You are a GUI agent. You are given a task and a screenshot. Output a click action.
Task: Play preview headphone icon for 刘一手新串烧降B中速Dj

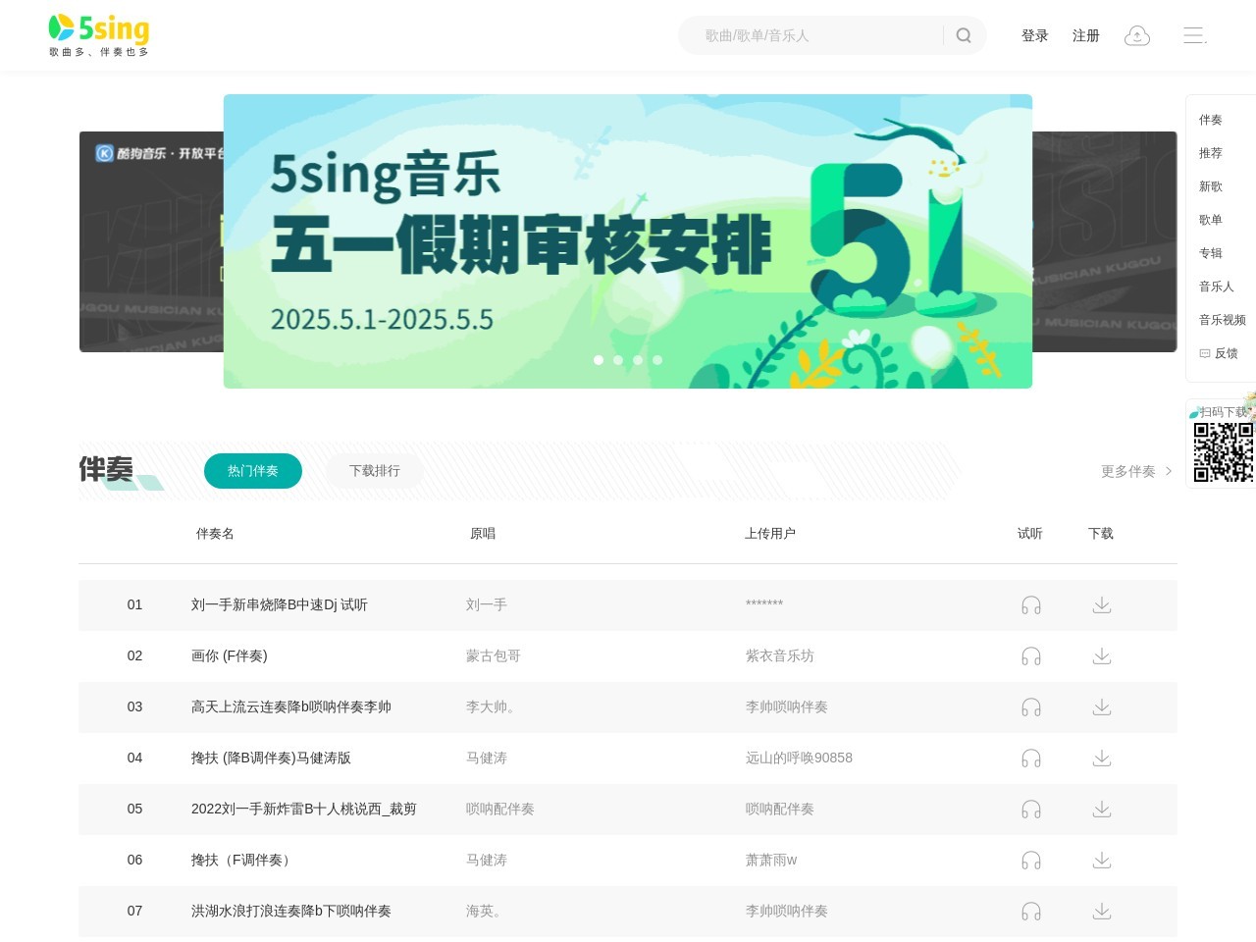(x=1030, y=605)
